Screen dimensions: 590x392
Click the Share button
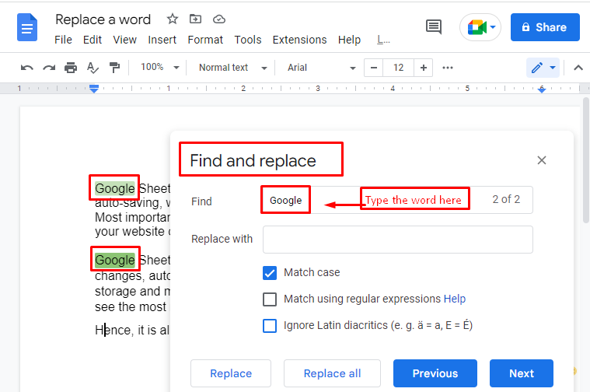[545, 27]
